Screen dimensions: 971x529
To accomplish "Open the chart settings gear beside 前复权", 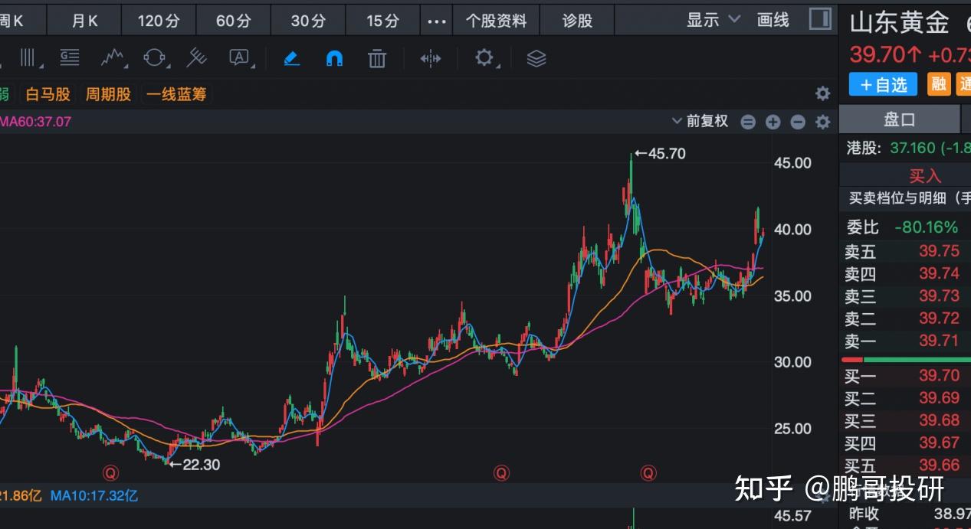I will (x=822, y=121).
